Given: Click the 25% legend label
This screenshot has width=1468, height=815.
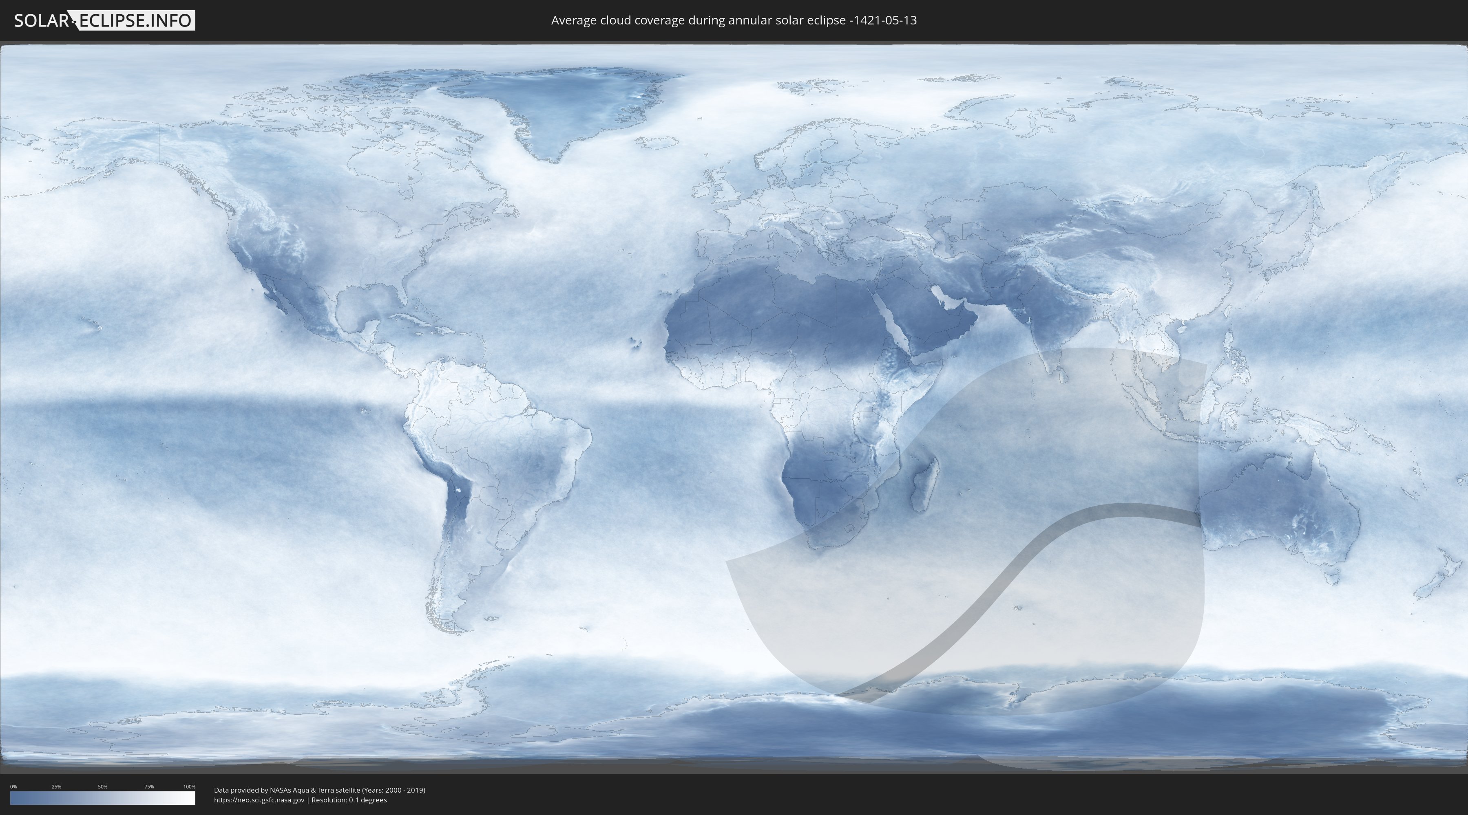Looking at the screenshot, I should (56, 786).
